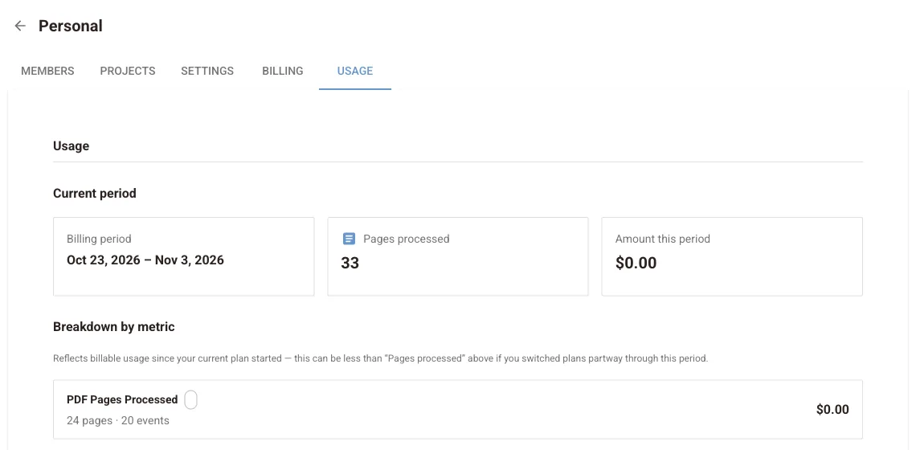This screenshot has height=450, width=916.
Task: Click the $0.00 in PDF Pages Processed row
Action: click(x=832, y=410)
